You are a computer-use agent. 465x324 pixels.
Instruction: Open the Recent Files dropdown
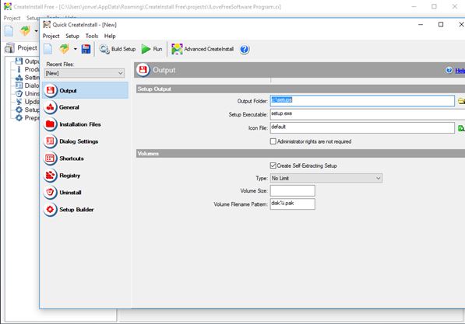click(84, 73)
